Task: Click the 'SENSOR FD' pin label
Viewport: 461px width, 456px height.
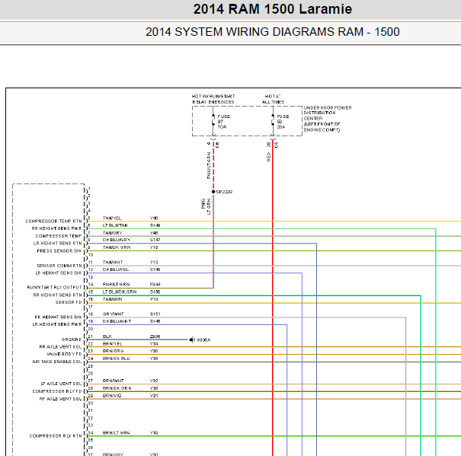Action: tap(69, 302)
